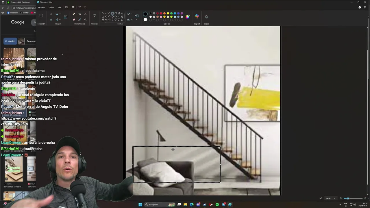The image size is (370, 208).
Task: Open the Archivo menu
Action: click(x=41, y=8)
